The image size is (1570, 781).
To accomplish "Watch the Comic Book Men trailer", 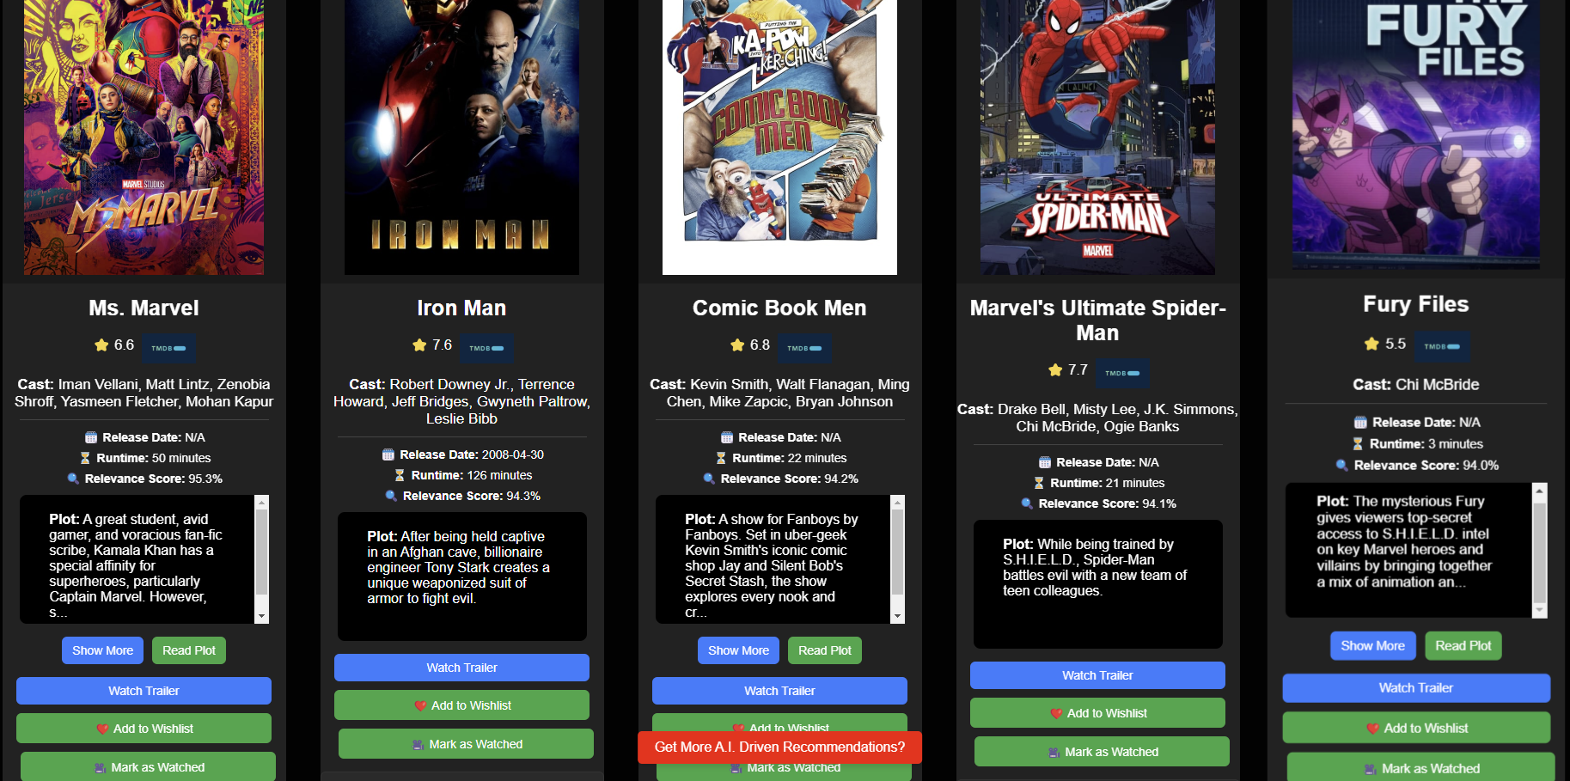I will click(779, 691).
